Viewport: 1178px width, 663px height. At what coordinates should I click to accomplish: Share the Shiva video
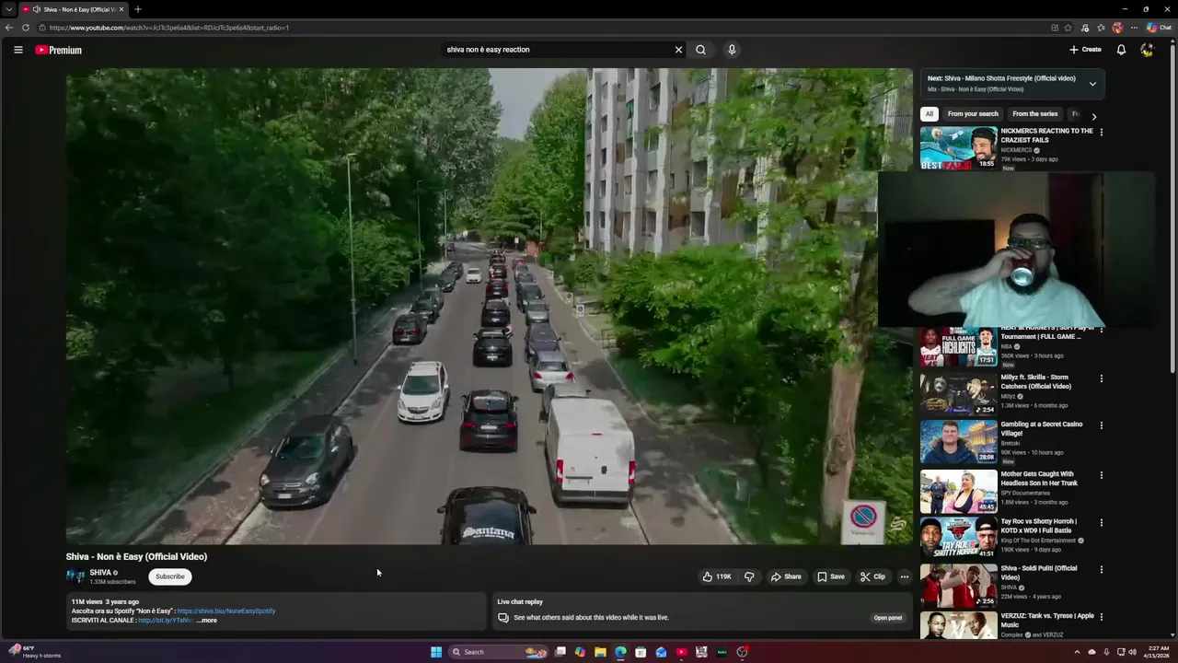[x=786, y=576]
